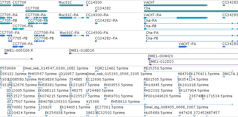Select the CG7706-PA protein arrow
This screenshot has width=238, height=117.
coord(18,47)
